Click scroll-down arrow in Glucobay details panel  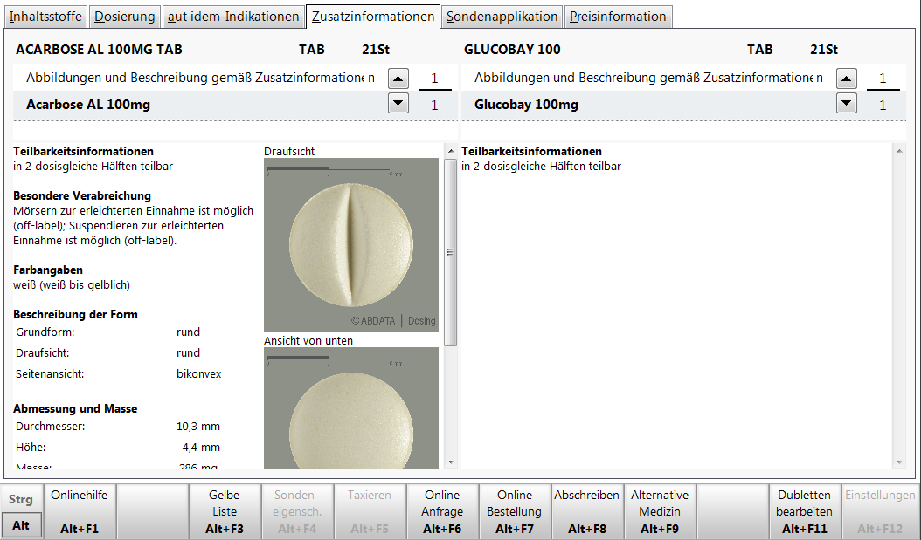(899, 462)
